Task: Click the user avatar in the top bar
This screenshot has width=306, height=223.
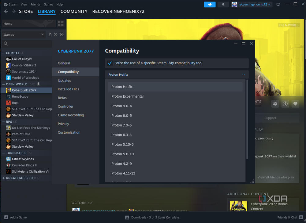Action: pos(234,4)
